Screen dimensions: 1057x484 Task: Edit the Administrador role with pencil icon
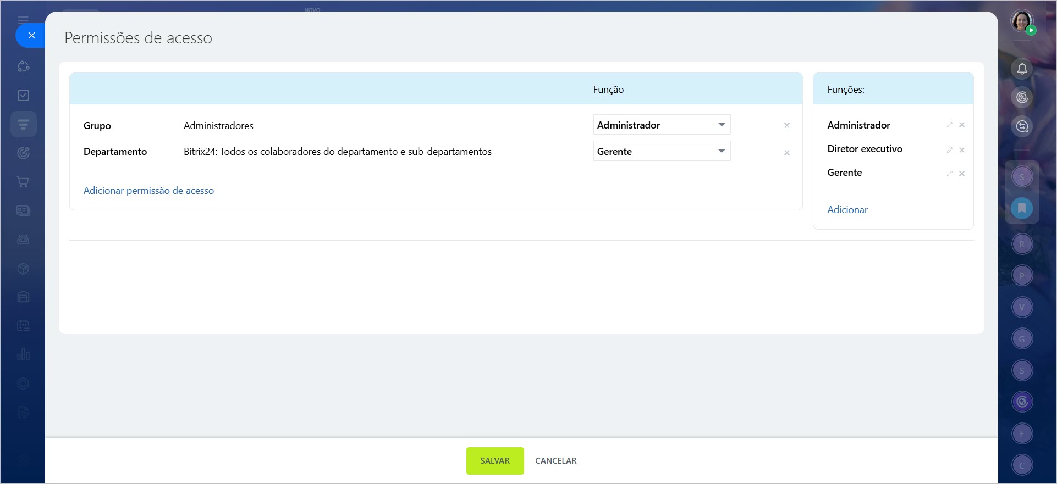tap(949, 125)
